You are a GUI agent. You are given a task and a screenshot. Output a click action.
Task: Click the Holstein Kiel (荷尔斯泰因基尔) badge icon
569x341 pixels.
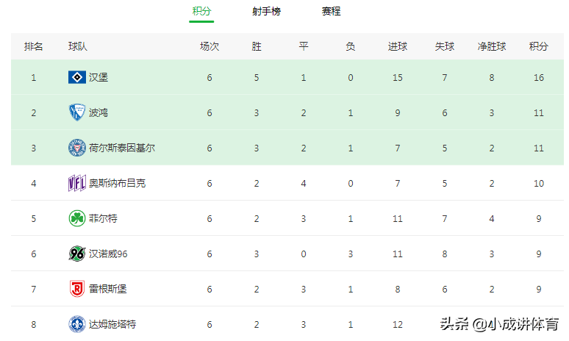77,148
